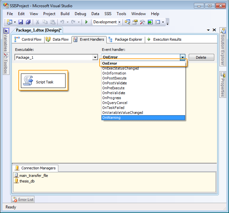Choose OnTaskFailed in the event list

pos(143,108)
